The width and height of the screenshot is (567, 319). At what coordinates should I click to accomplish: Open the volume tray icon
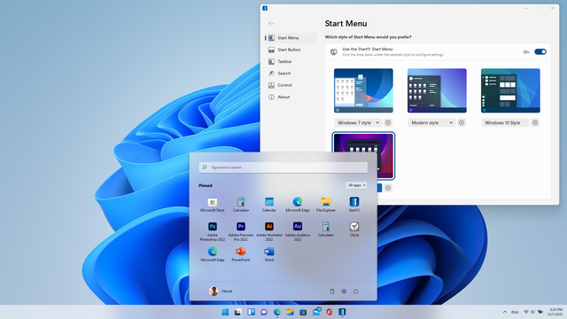pos(532,312)
